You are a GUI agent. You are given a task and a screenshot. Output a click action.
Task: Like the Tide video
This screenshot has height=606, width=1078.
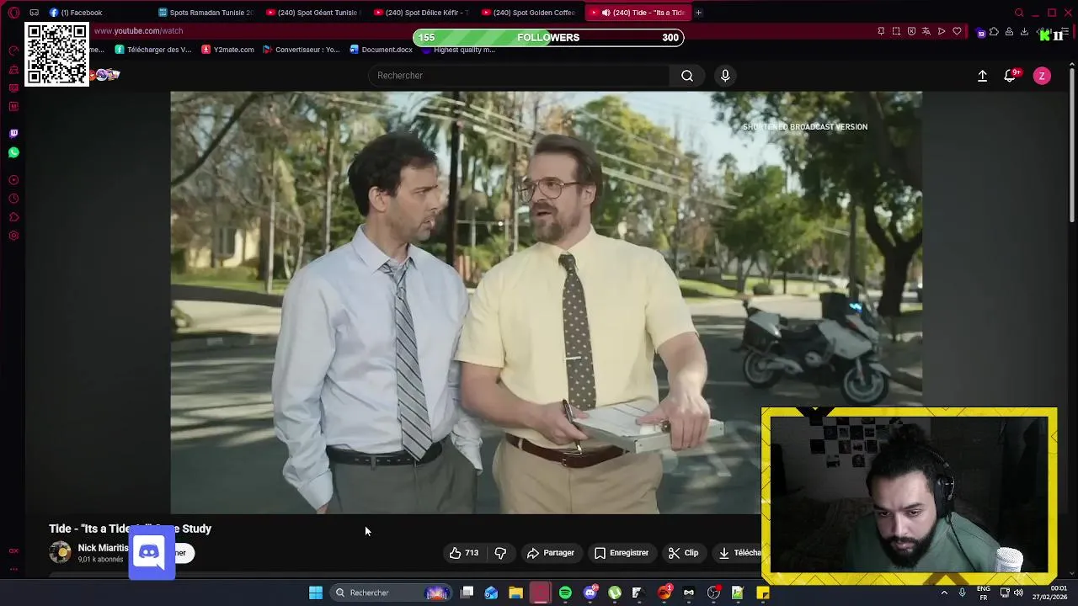(x=464, y=553)
